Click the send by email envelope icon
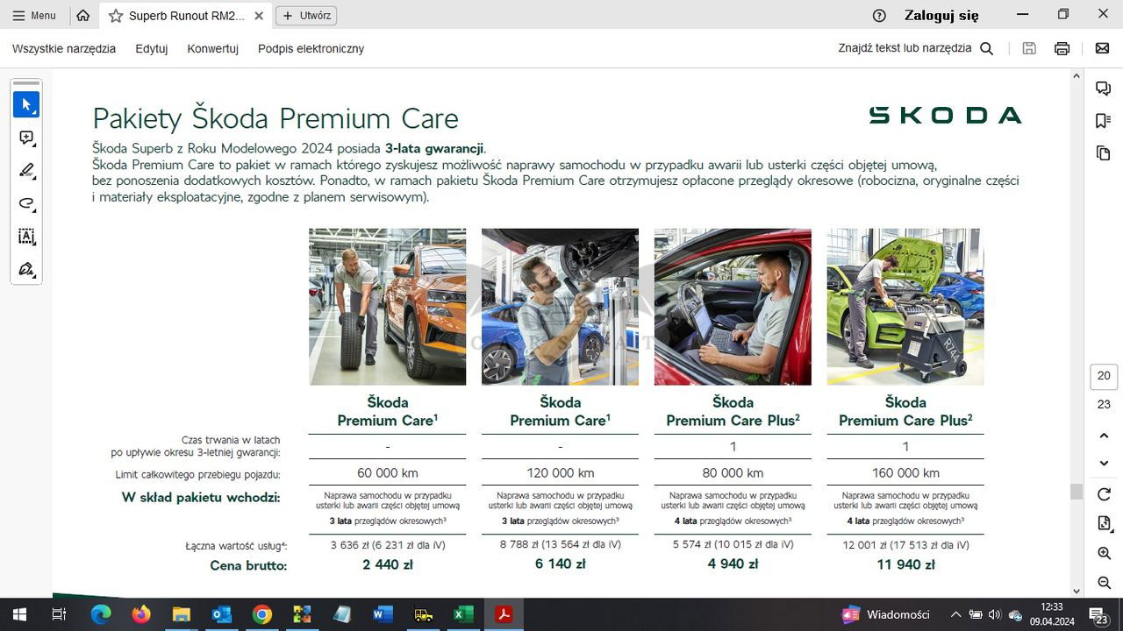Image resolution: width=1123 pixels, height=631 pixels. (x=1102, y=48)
